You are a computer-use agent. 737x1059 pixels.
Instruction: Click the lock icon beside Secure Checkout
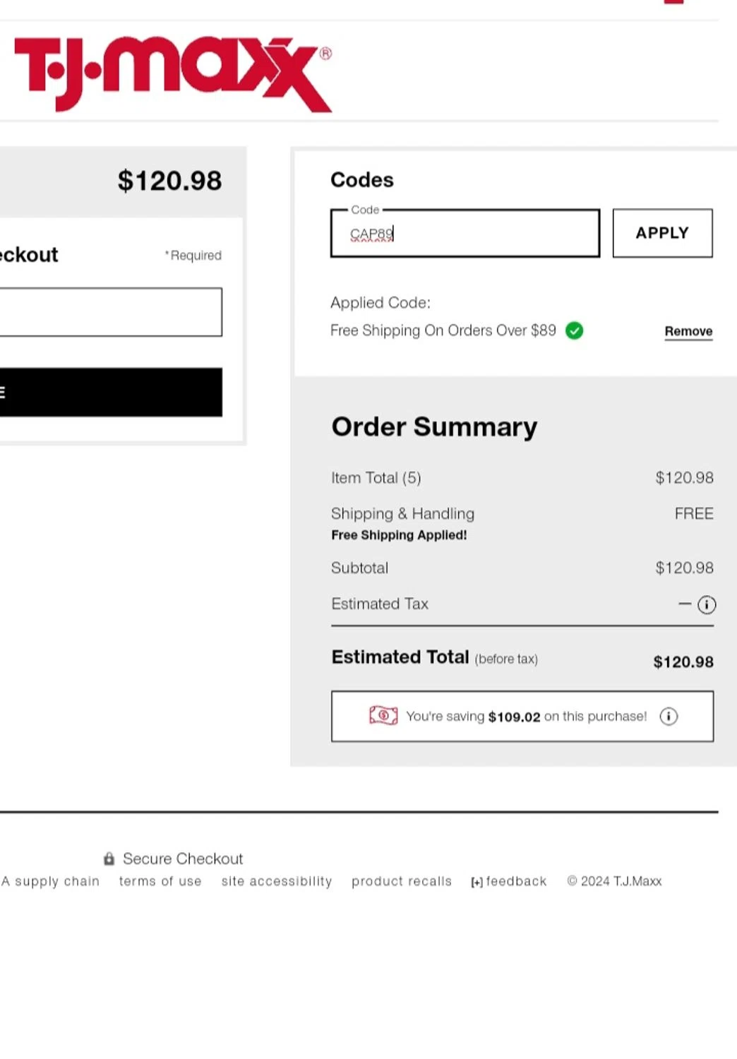[x=109, y=859]
